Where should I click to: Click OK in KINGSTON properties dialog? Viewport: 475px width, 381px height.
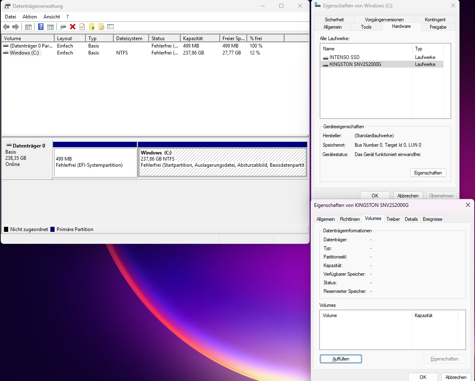423,377
